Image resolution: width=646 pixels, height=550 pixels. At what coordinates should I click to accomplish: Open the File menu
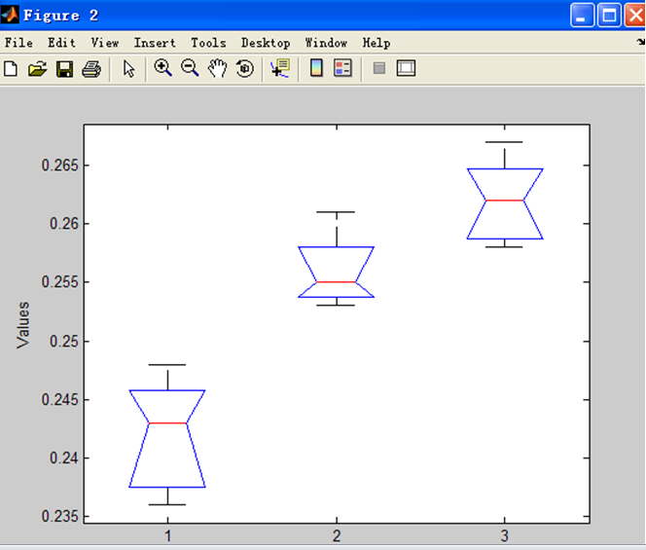(x=18, y=43)
